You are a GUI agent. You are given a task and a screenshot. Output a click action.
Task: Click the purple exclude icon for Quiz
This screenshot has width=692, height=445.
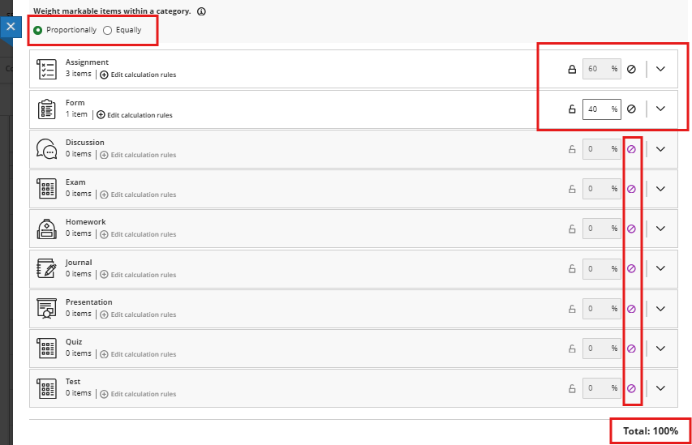point(631,349)
